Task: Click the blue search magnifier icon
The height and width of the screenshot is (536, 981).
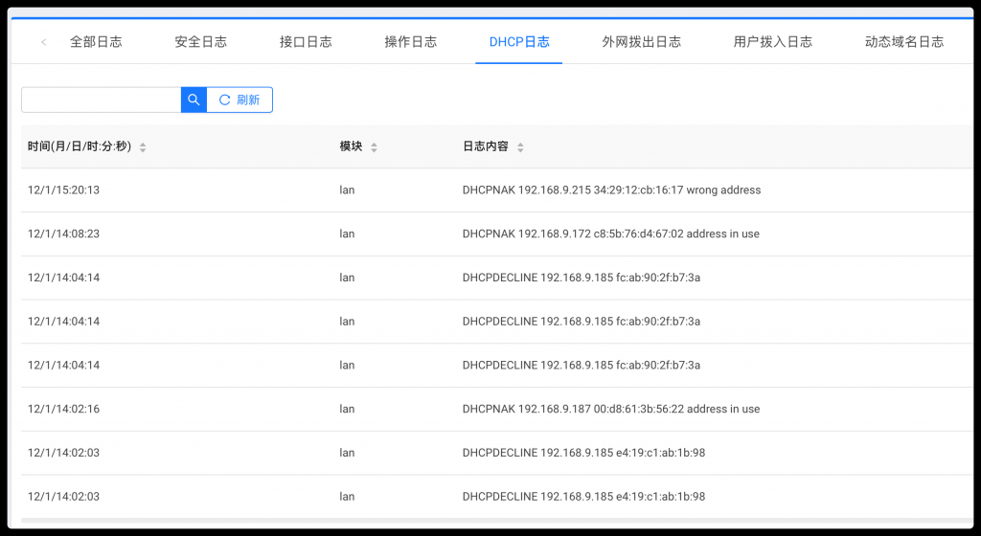Action: click(x=194, y=100)
